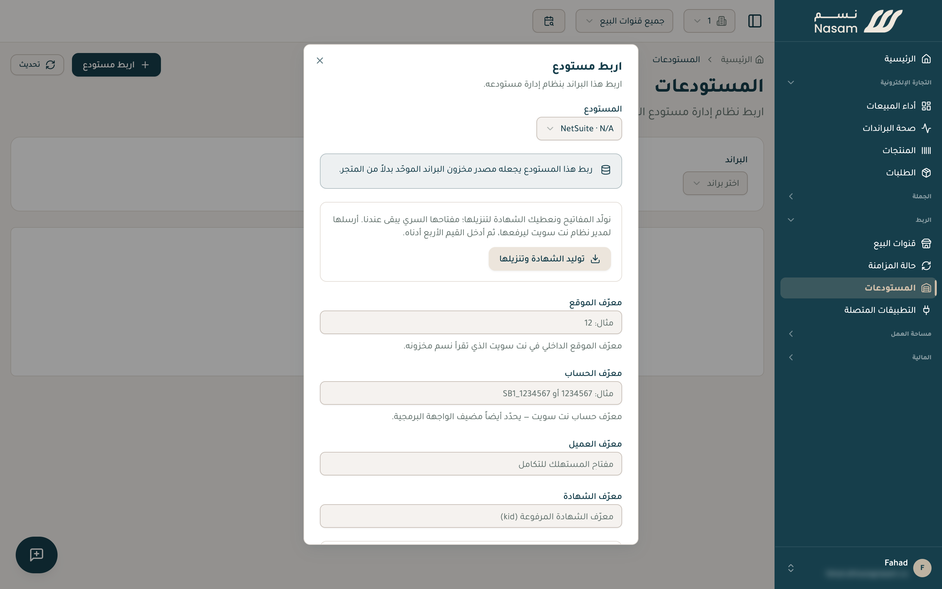The height and width of the screenshot is (589, 942).
Task: Click the حالة المزامنة sync icon
Action: (x=926, y=266)
